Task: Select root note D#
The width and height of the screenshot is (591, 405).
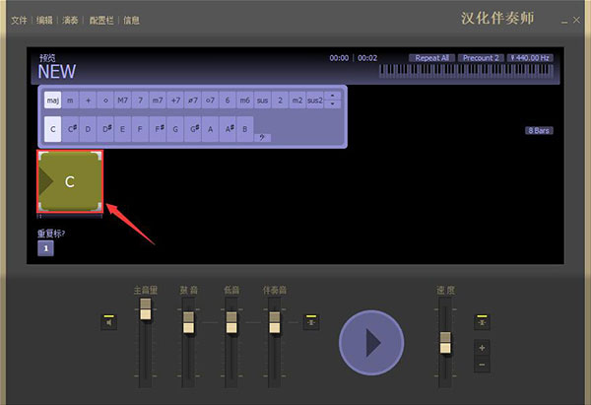Action: tap(105, 129)
